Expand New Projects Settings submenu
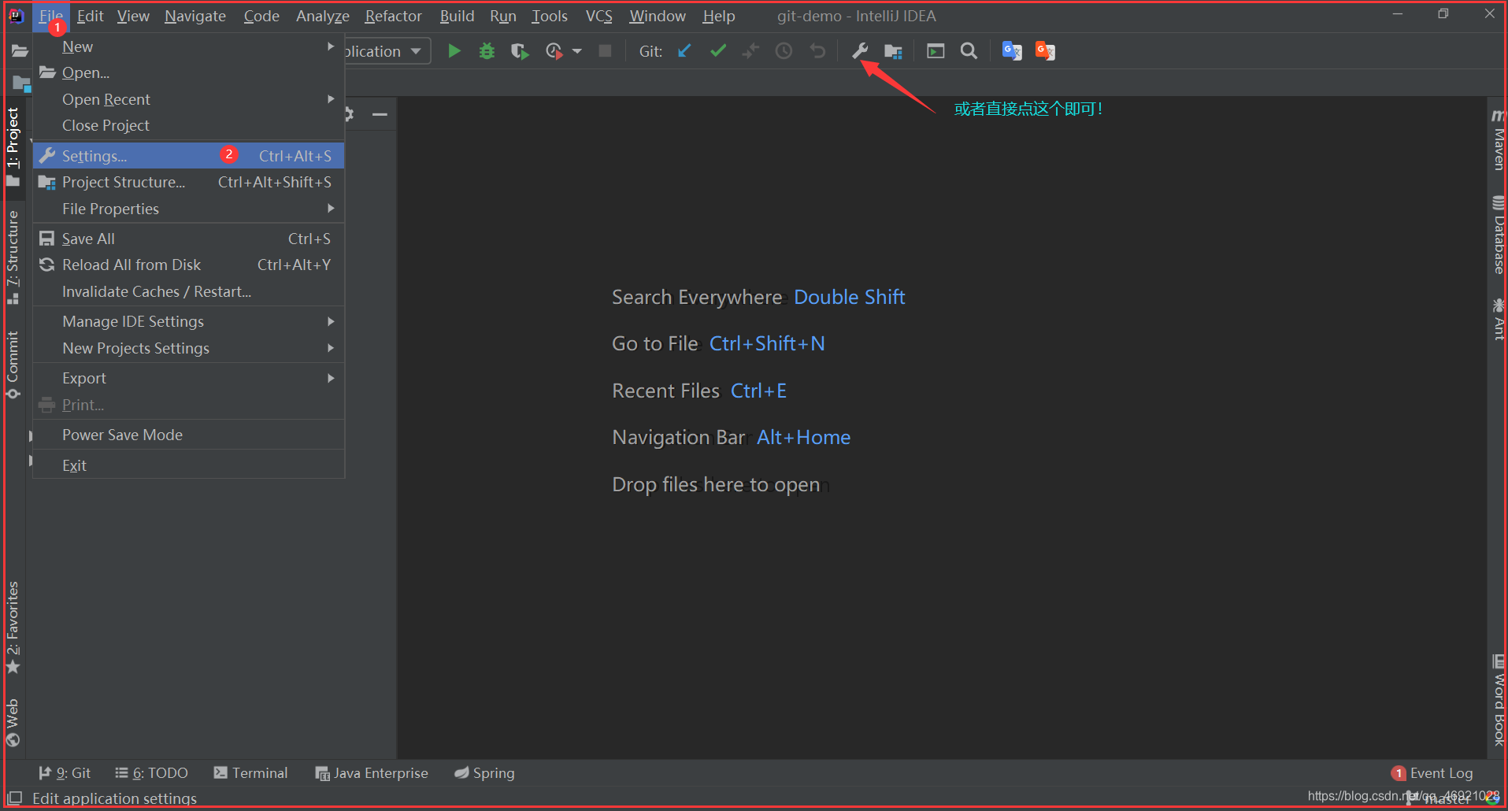The image size is (1508, 811). pos(189,348)
